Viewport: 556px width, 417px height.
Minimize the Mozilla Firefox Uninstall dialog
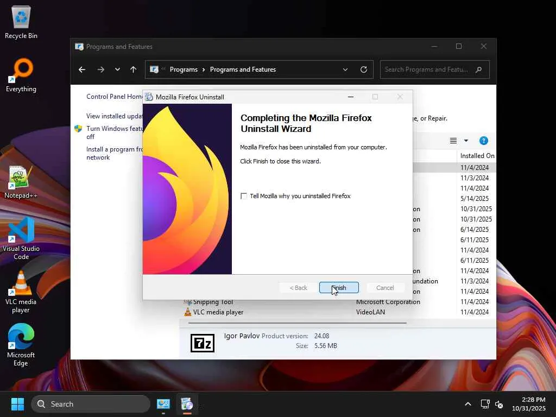tap(351, 97)
